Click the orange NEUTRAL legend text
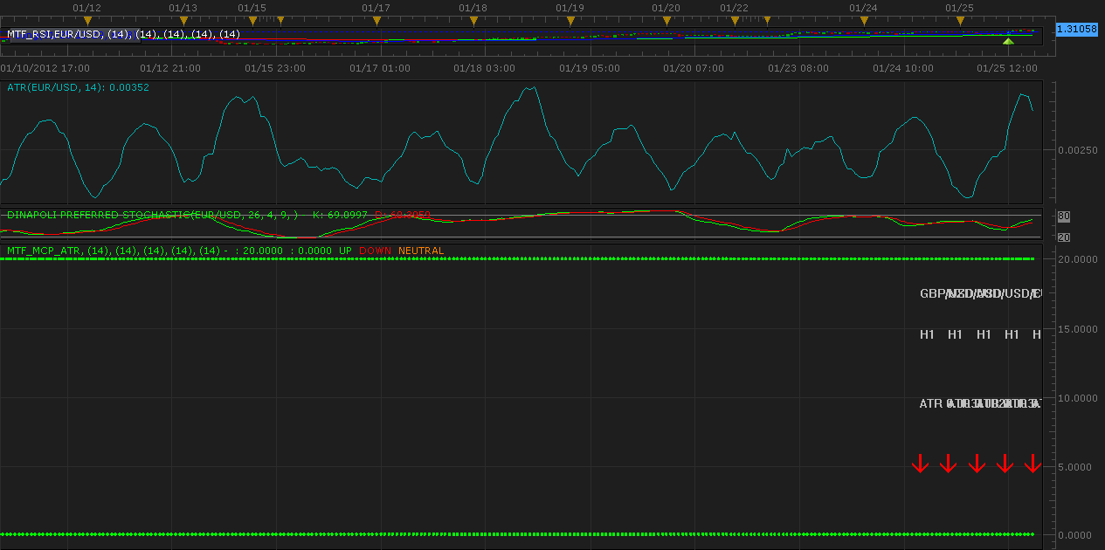Screen dimensions: 1105x550 (421, 251)
